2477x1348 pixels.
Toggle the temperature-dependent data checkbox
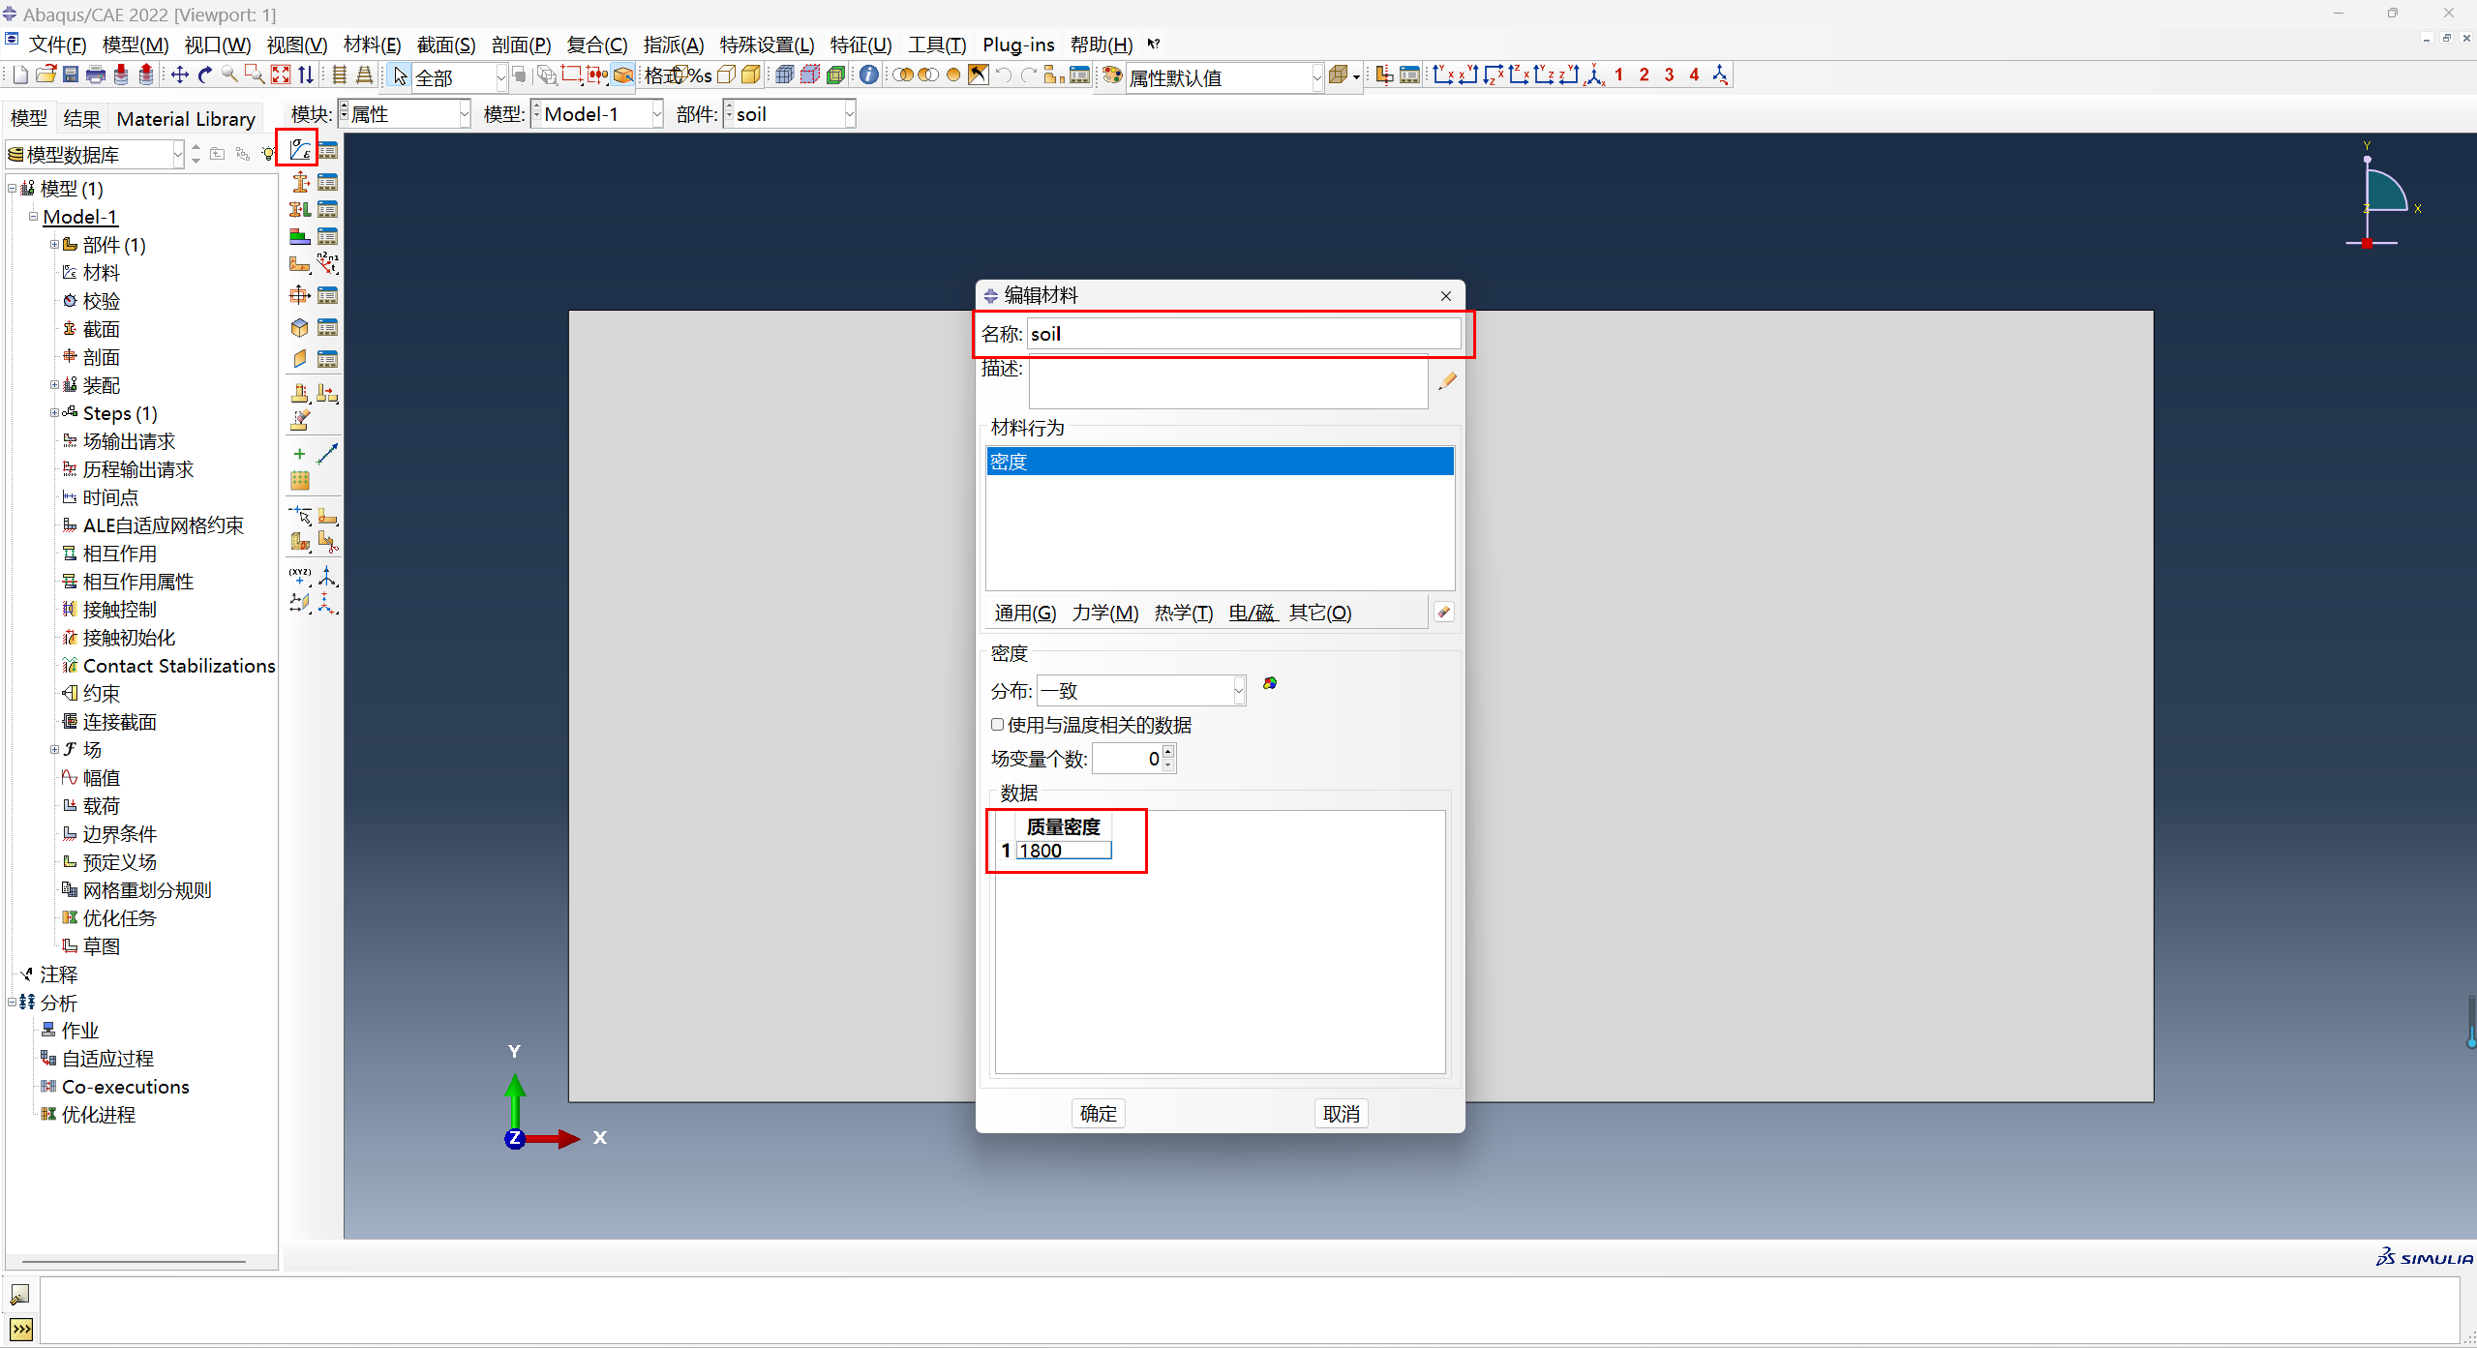pos(997,724)
